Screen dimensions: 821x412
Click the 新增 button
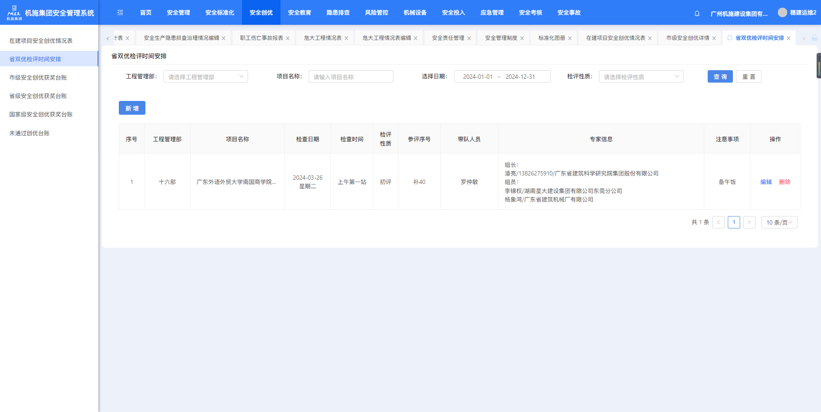pyautogui.click(x=132, y=108)
